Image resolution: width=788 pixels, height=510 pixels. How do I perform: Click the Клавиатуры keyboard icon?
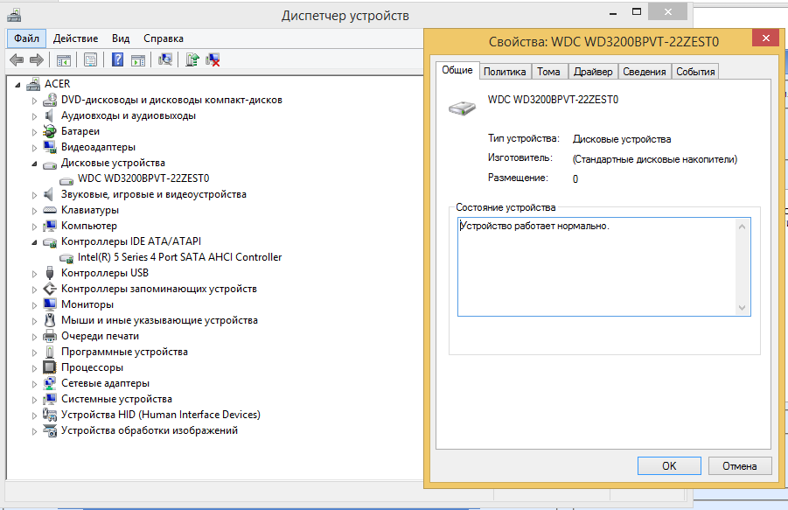tap(50, 210)
